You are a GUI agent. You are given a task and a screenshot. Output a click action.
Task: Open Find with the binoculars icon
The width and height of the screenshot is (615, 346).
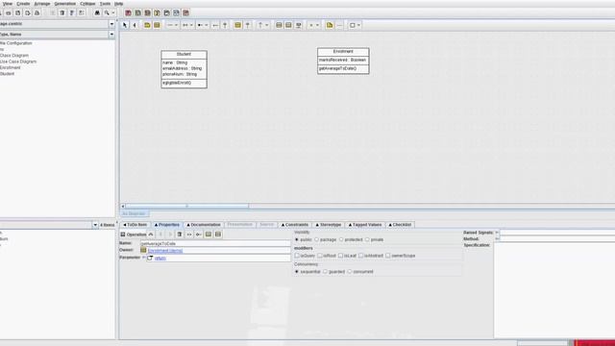tap(97, 12)
